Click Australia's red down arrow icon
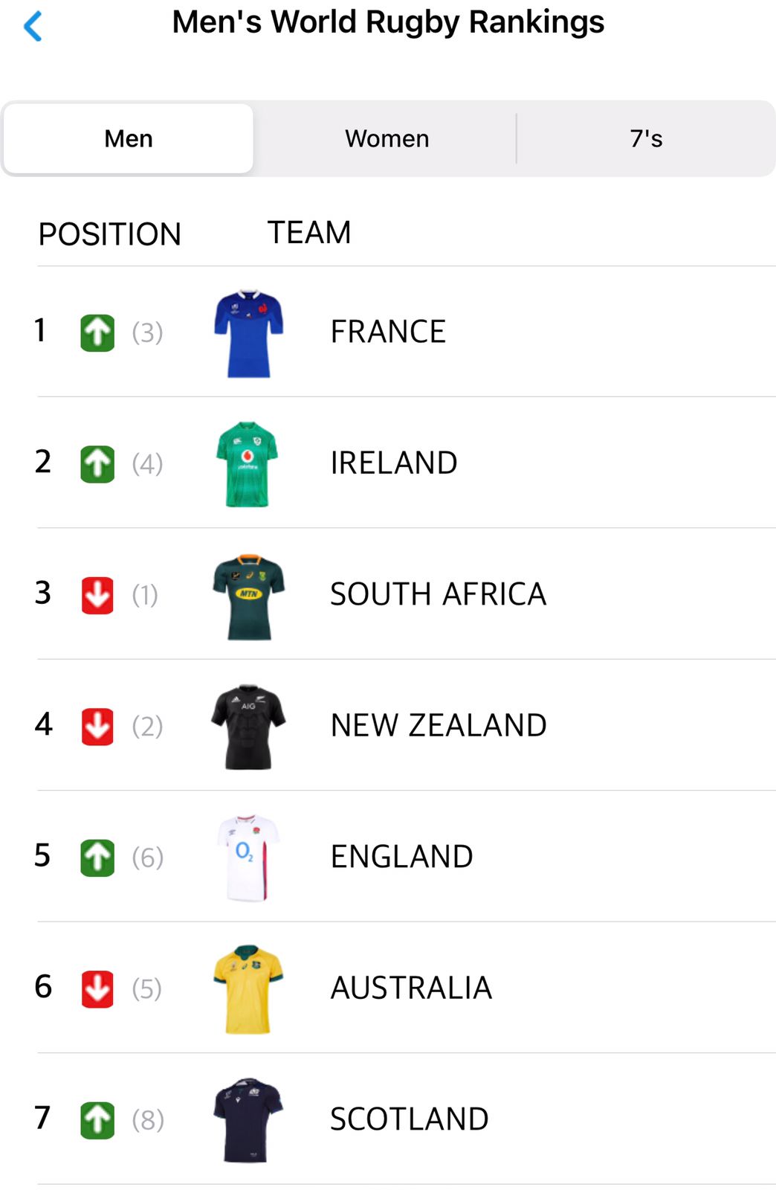Image resolution: width=776 pixels, height=1190 pixels. coord(97,988)
